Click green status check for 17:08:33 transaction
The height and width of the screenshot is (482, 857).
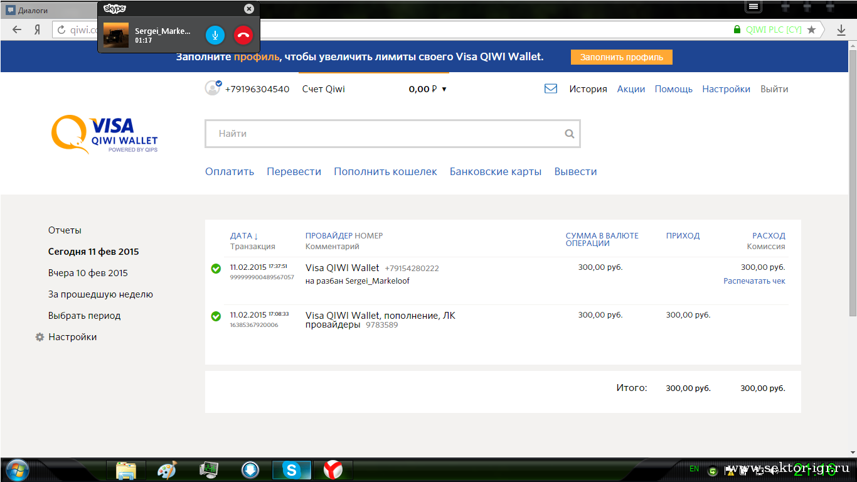[x=216, y=316]
